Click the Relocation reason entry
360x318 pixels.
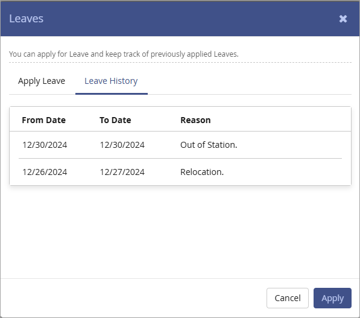pos(202,172)
